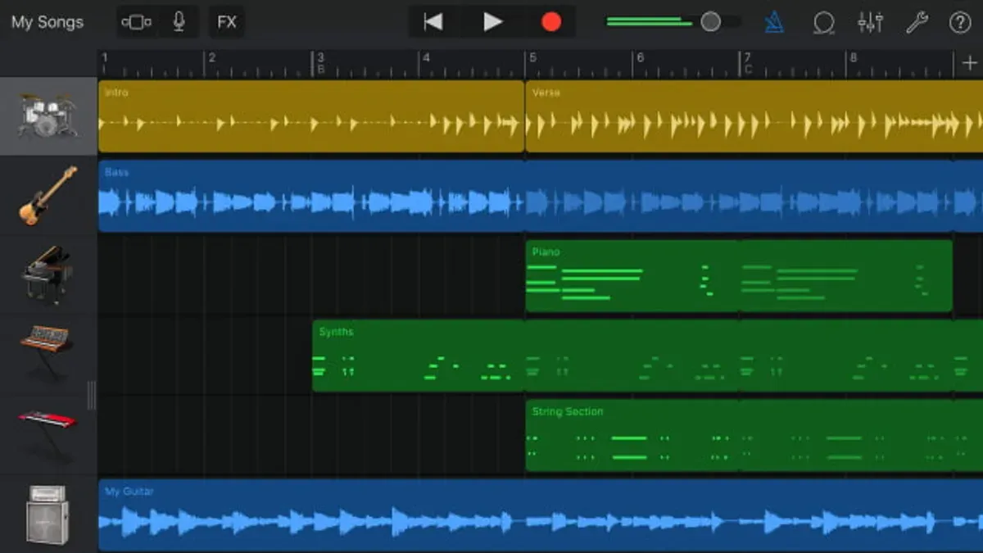The width and height of the screenshot is (983, 553).
Task: Open My Songs browser
Action: [x=48, y=22]
